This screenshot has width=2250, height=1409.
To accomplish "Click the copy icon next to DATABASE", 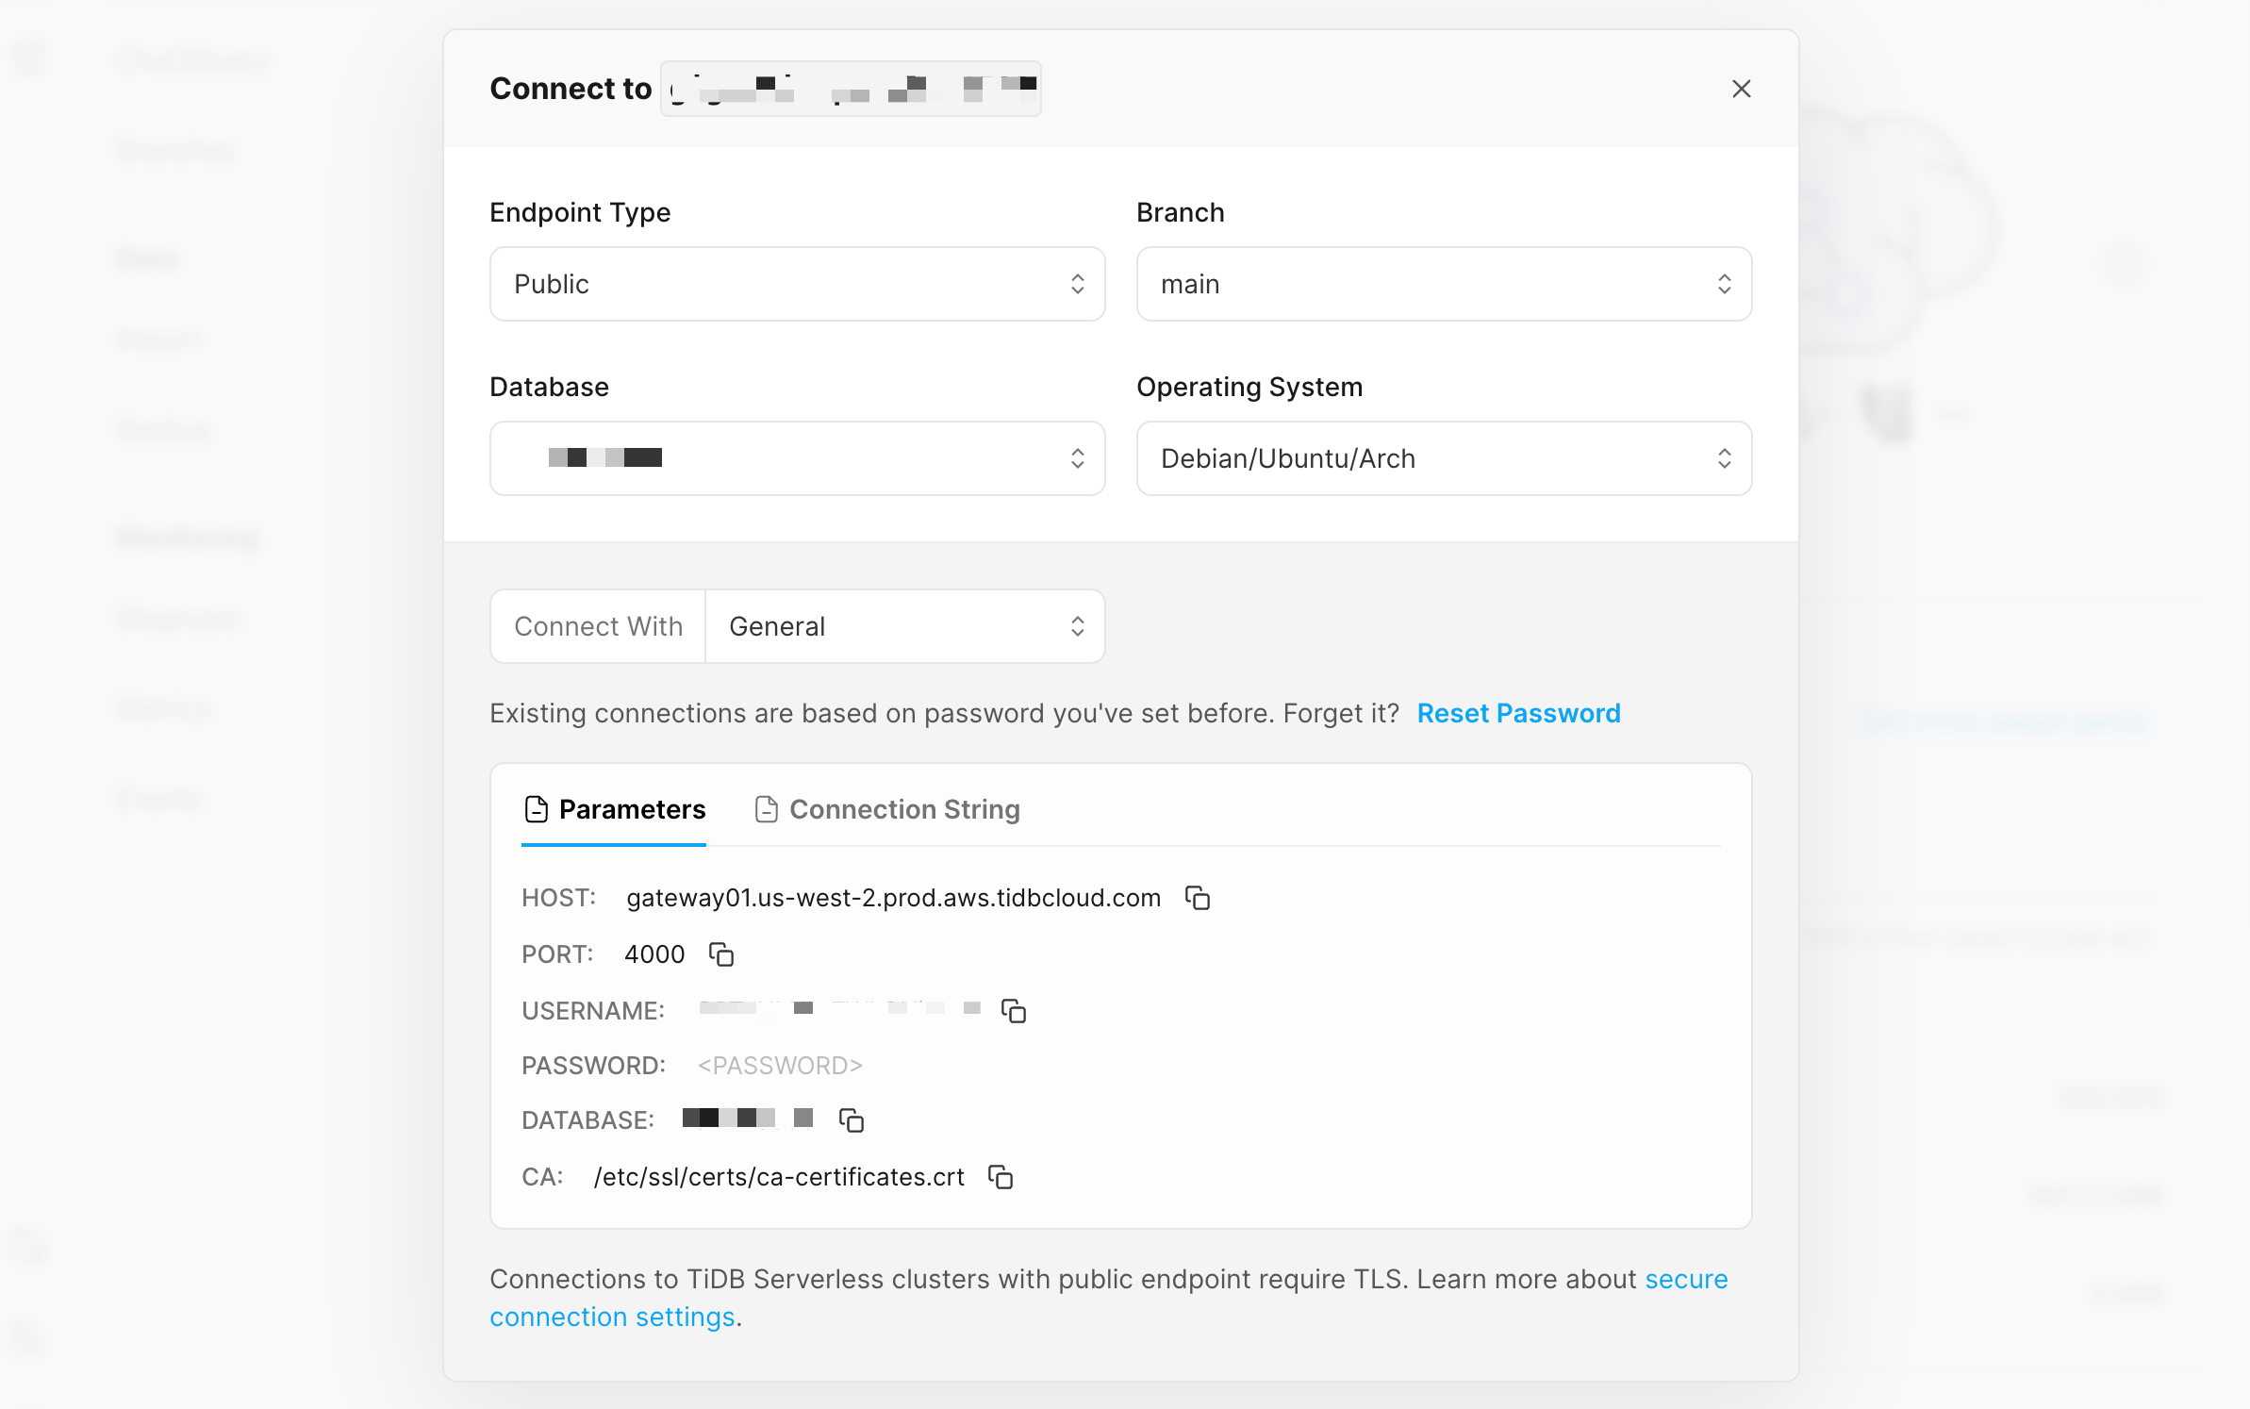I will click(852, 1120).
